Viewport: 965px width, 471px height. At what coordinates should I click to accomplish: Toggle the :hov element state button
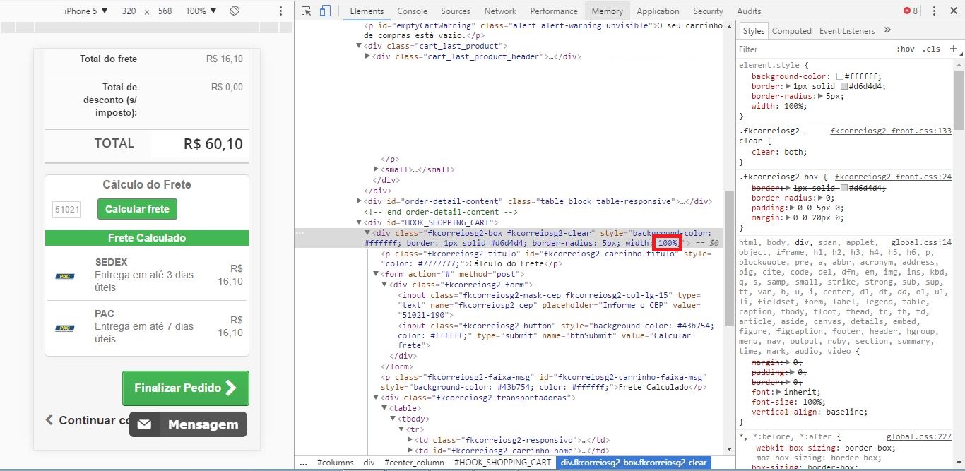click(905, 49)
